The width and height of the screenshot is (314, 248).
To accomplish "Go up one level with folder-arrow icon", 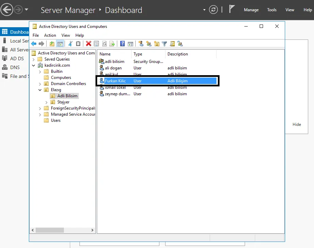I will pyautogui.click(x=52, y=44).
